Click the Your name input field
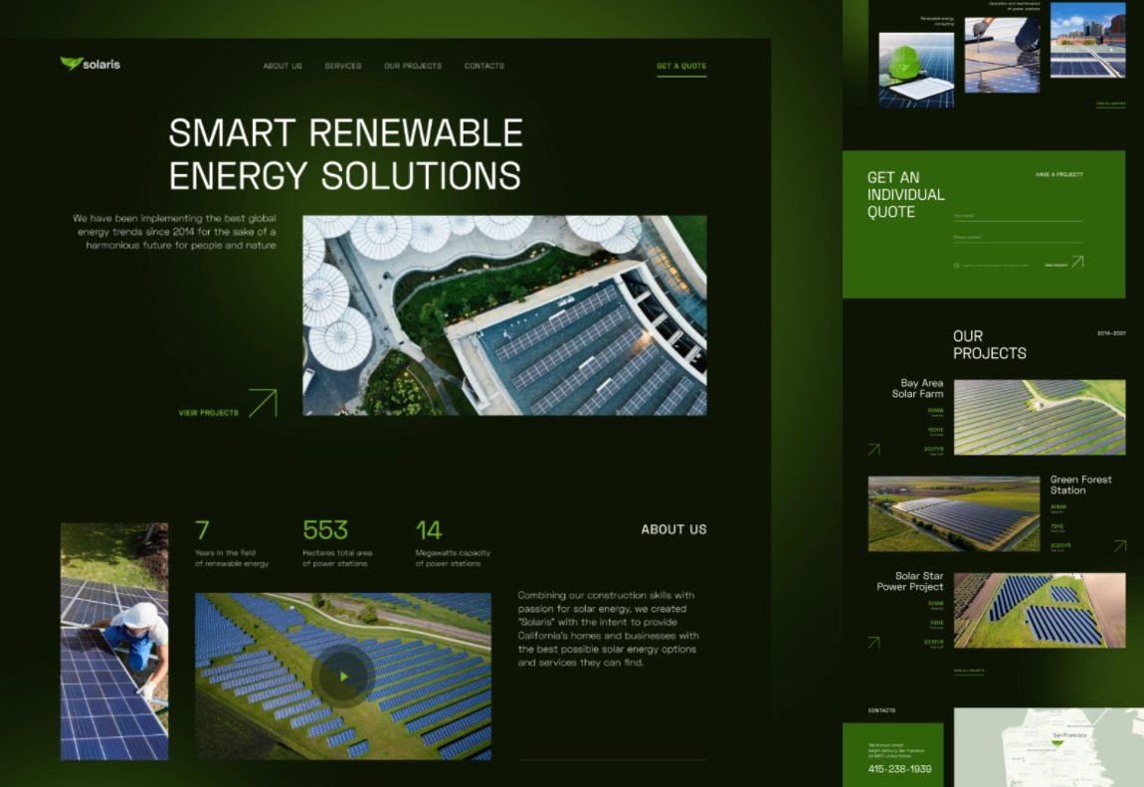1144x787 pixels. pos(1018,216)
